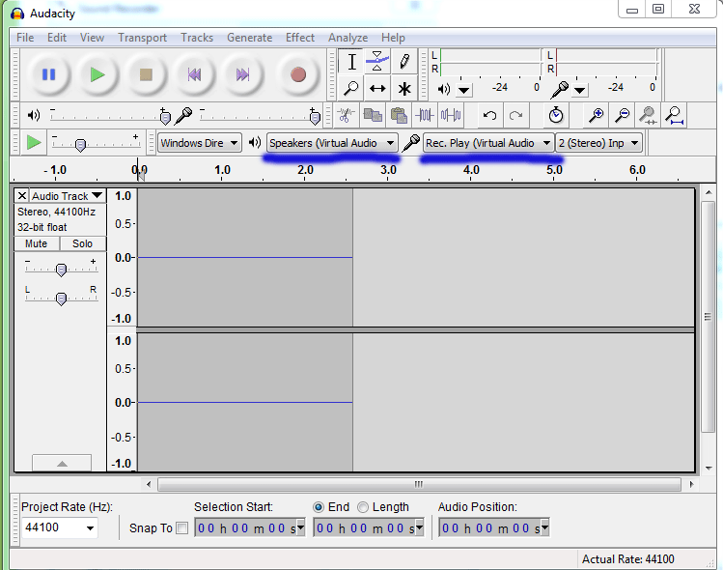Image resolution: width=723 pixels, height=570 pixels.
Task: Click the Sync-Lock clock icon
Action: point(556,115)
